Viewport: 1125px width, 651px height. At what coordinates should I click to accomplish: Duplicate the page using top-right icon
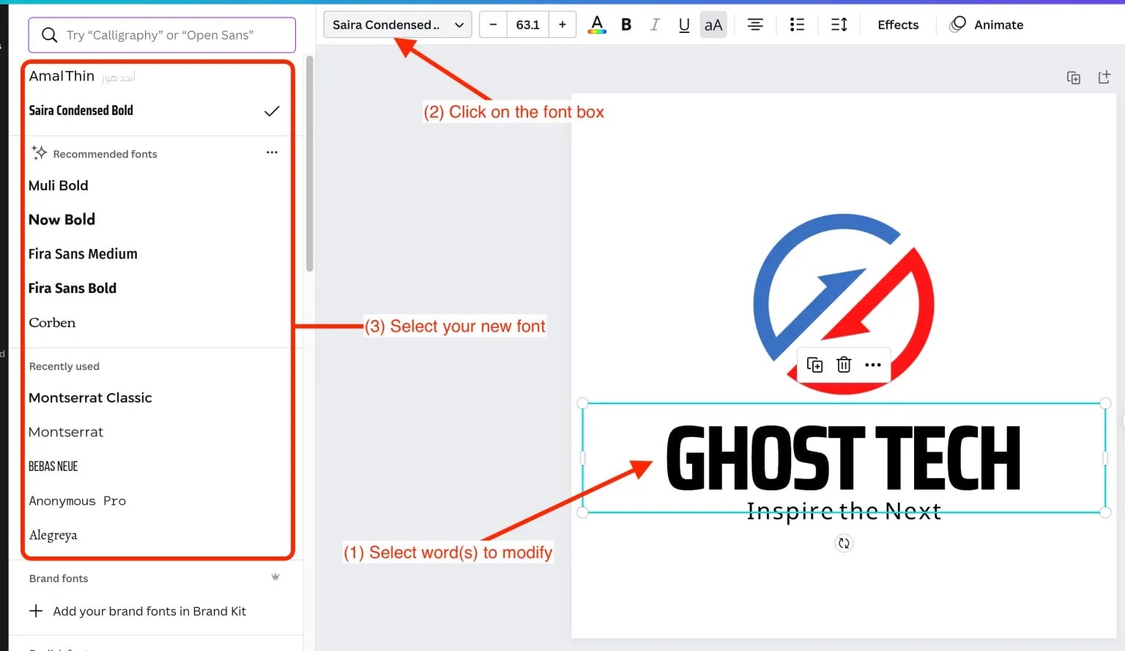tap(1074, 78)
